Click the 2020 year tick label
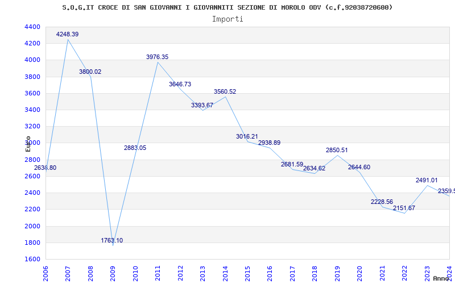Screen dimensions: 455x284 360,273
